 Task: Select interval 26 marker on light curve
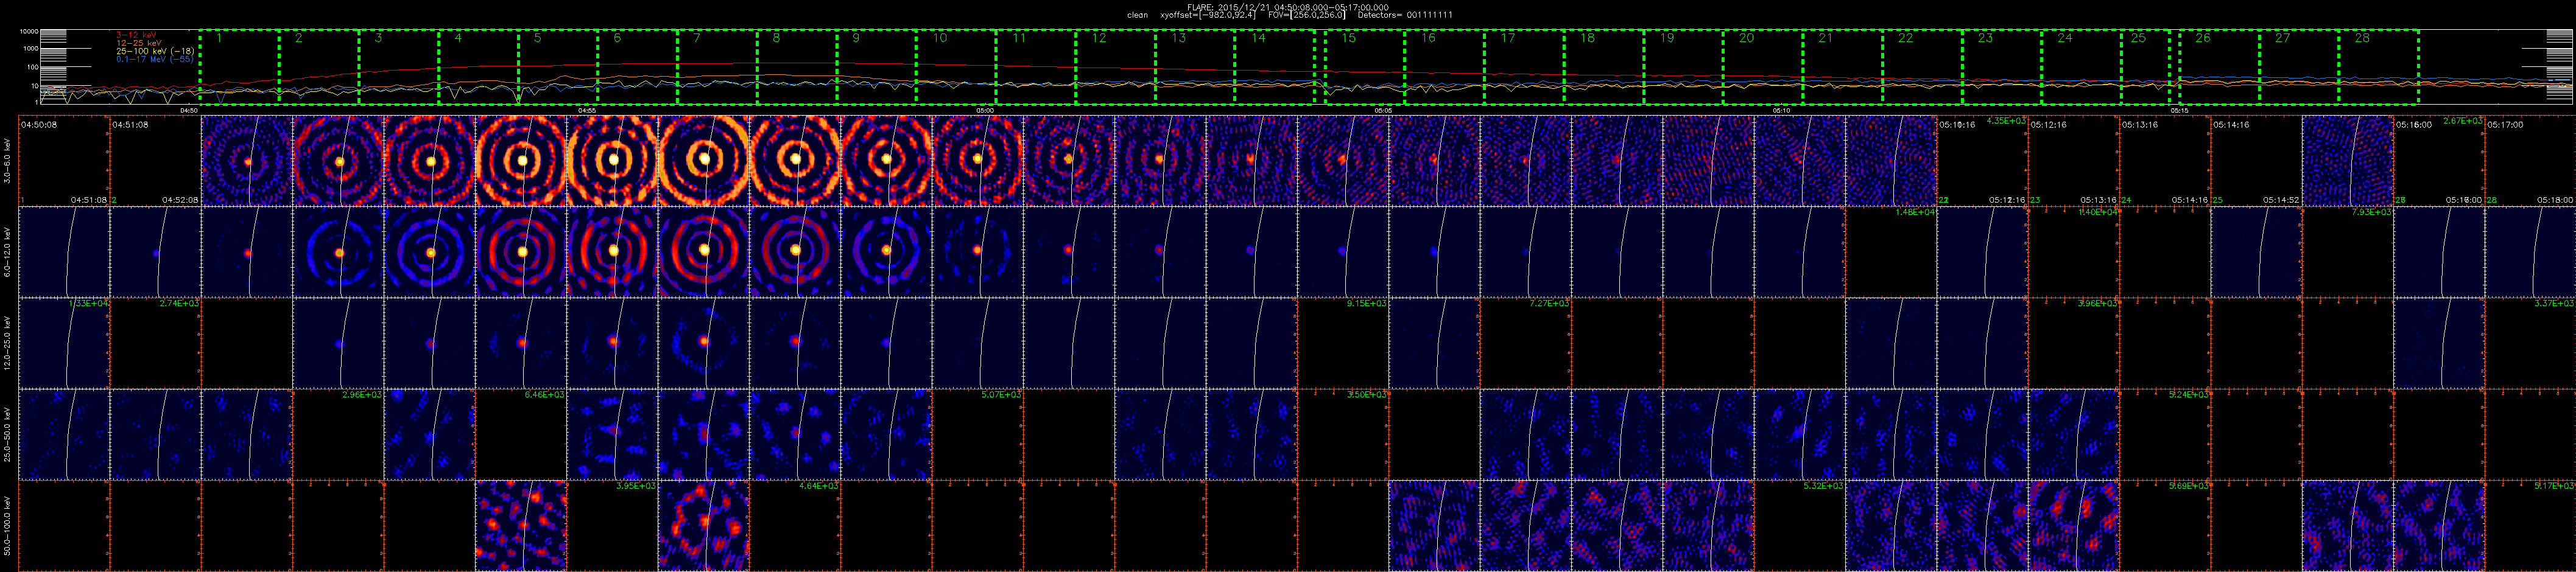2203,38
